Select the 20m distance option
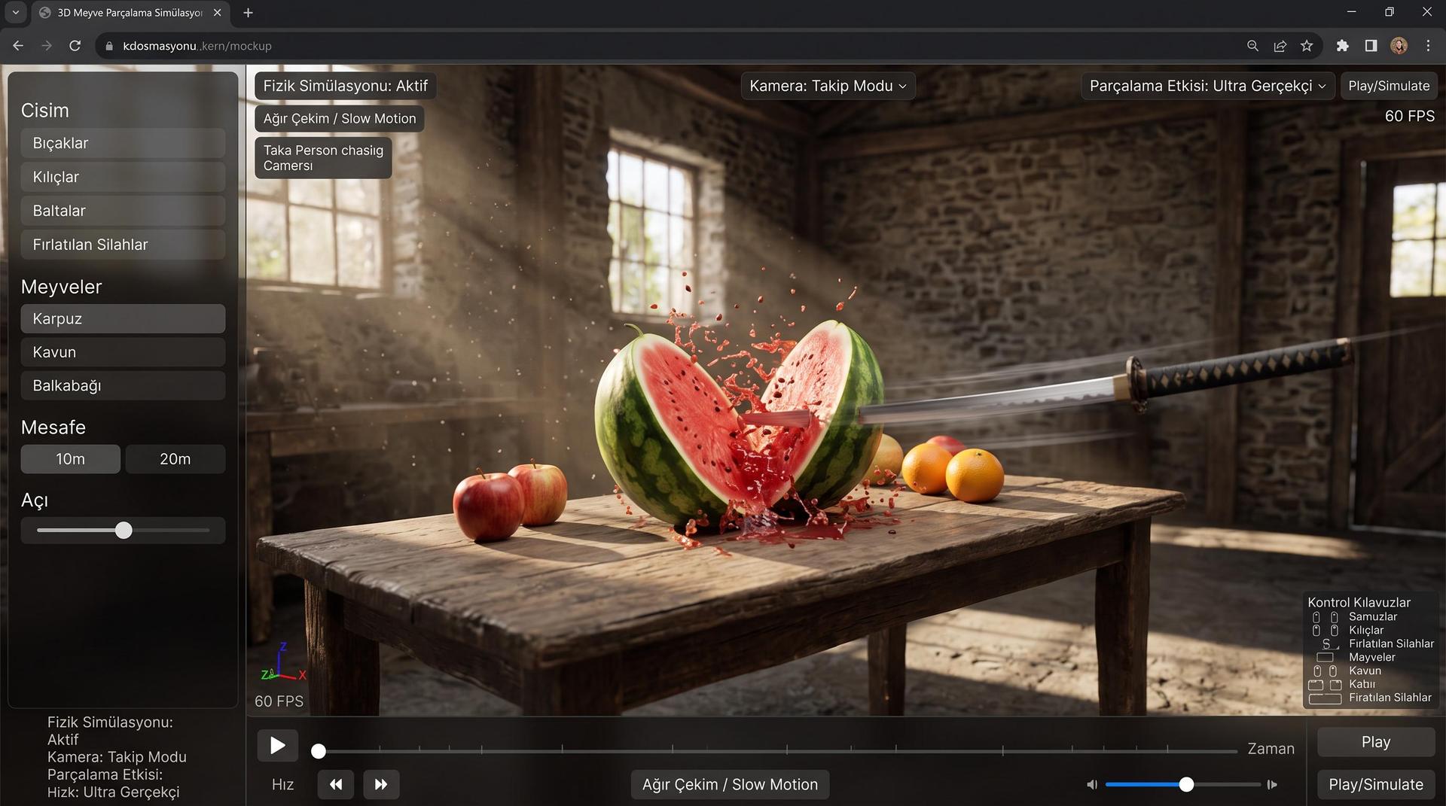Image resolution: width=1446 pixels, height=806 pixels. 175,459
